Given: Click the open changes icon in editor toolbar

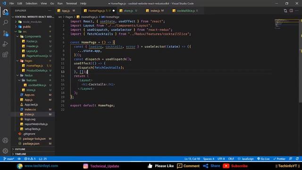Looking at the screenshot, I should coord(285,11).
